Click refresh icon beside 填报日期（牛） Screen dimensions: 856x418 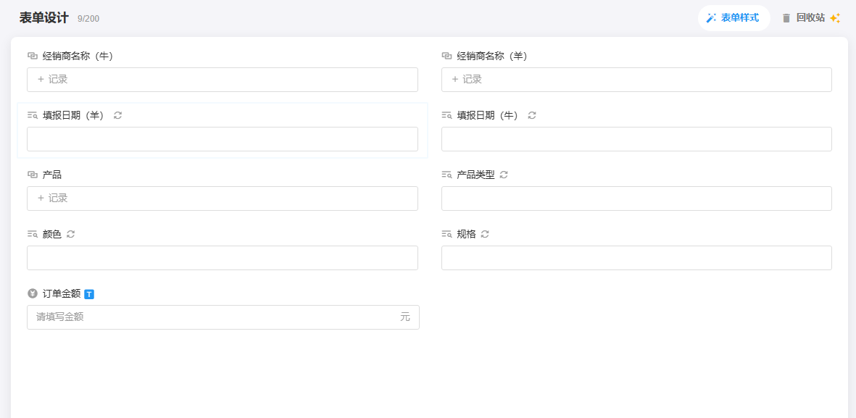[532, 115]
